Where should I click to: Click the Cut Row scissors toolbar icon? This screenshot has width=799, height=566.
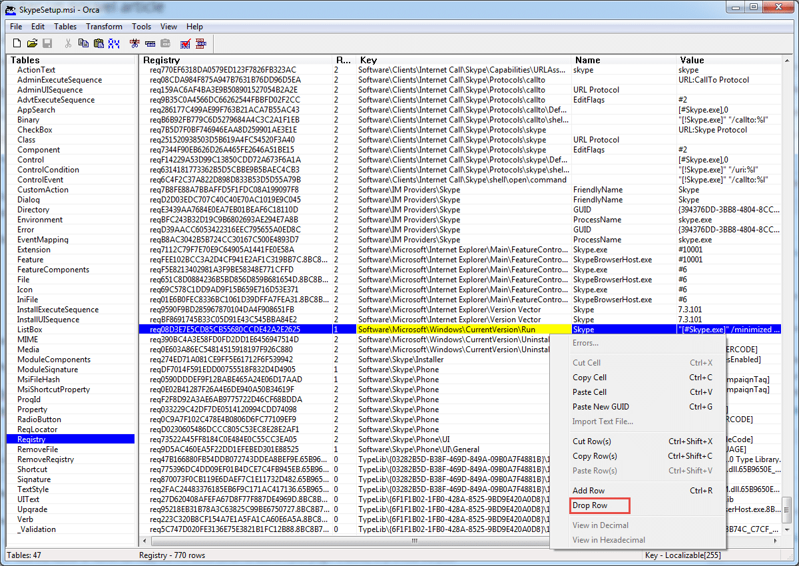(134, 43)
